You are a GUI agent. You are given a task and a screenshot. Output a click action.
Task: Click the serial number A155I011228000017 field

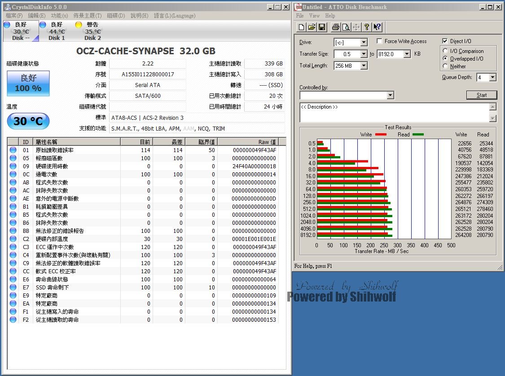148,74
